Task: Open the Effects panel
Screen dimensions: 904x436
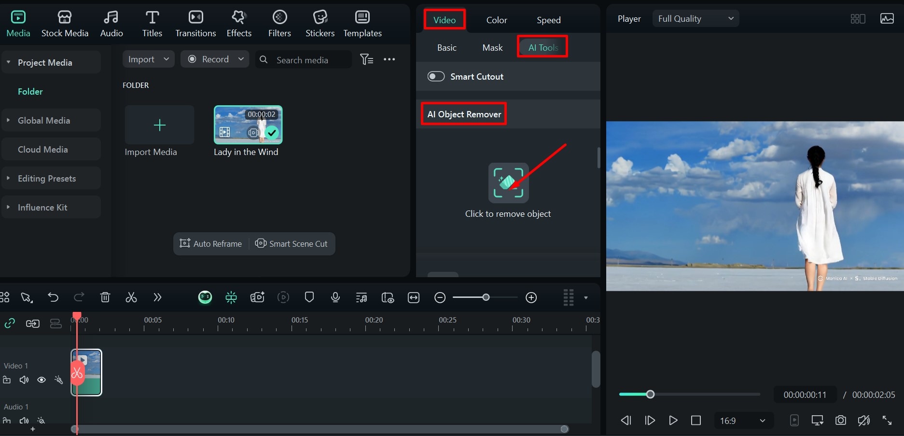Action: pos(238,22)
